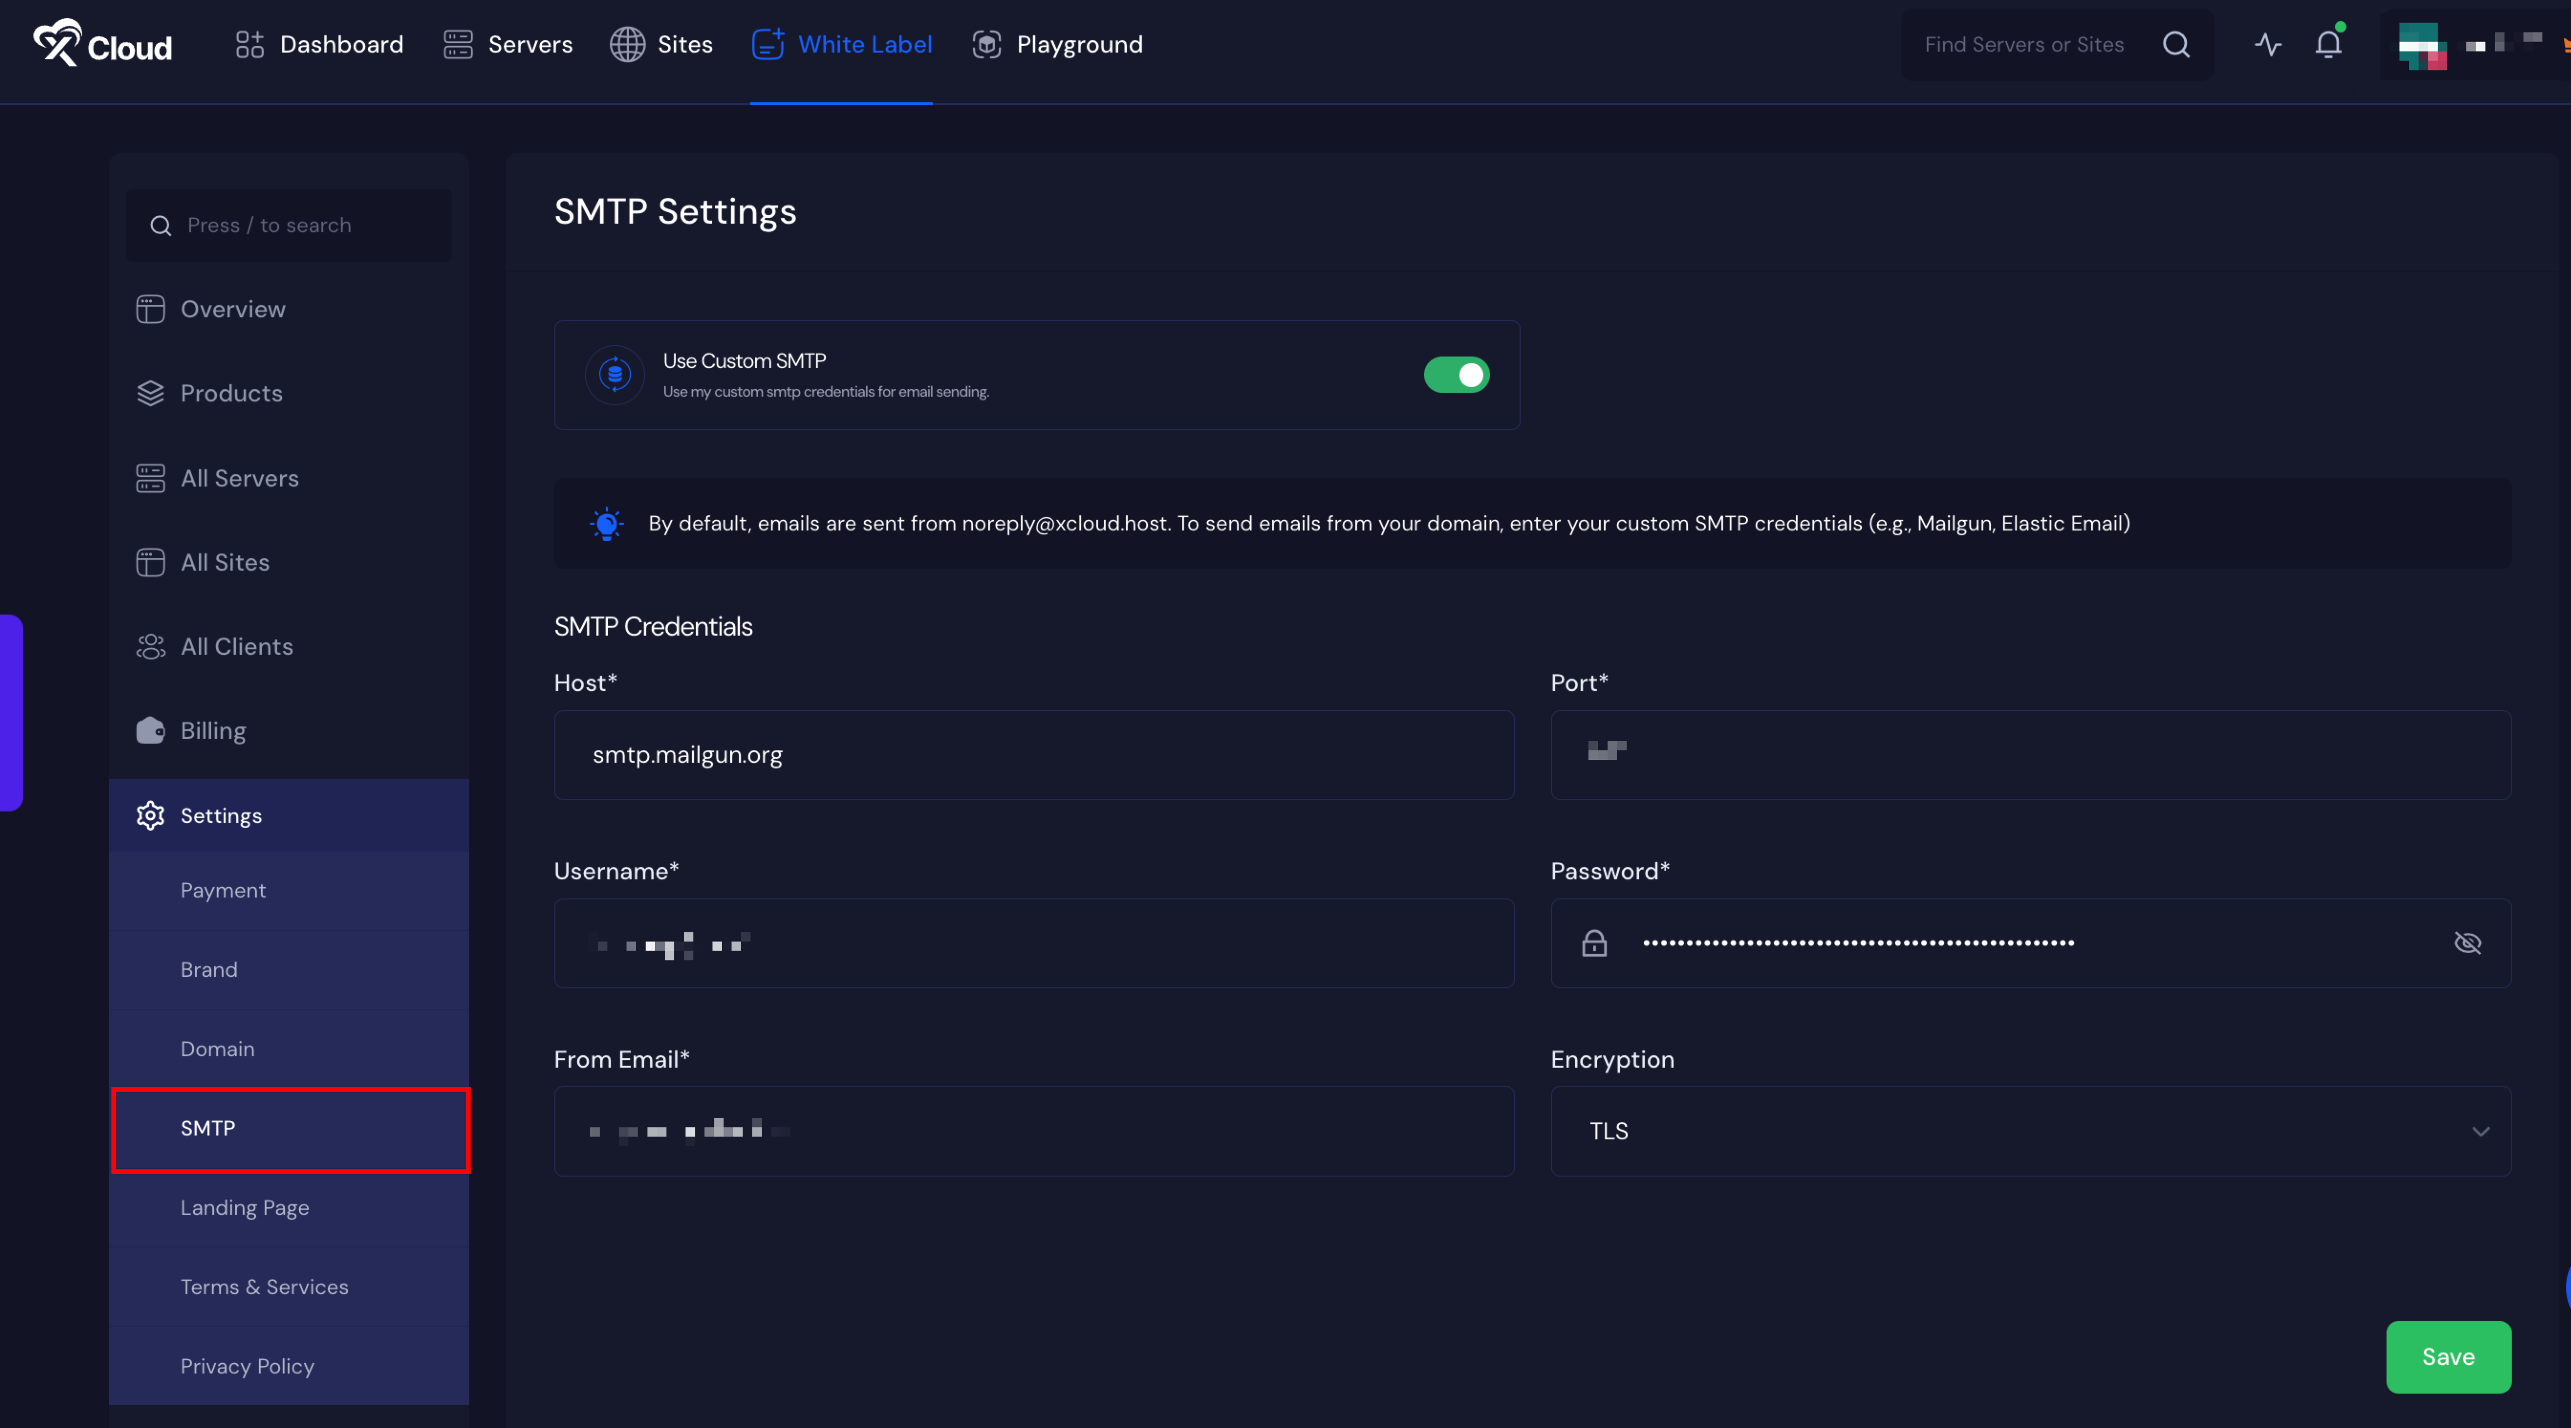
Task: Open the Landing Page settings link
Action: [245, 1208]
